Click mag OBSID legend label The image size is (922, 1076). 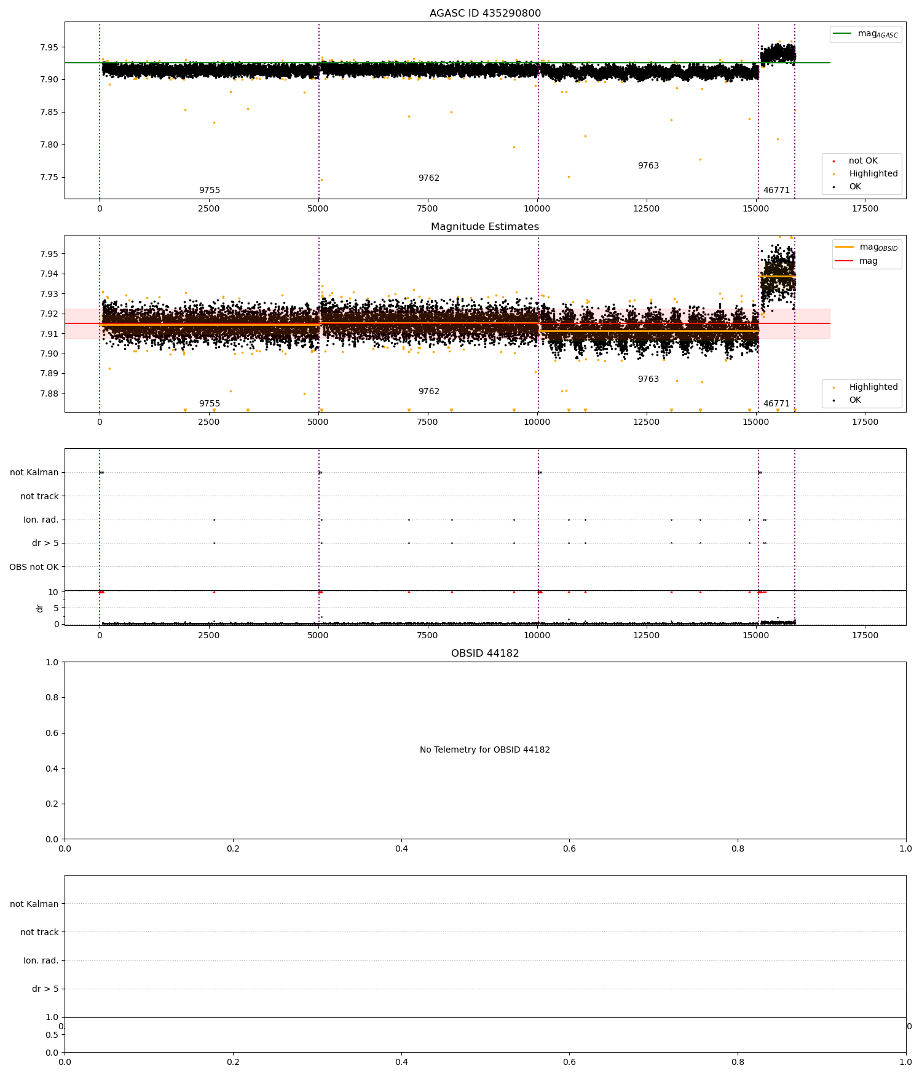click(878, 247)
